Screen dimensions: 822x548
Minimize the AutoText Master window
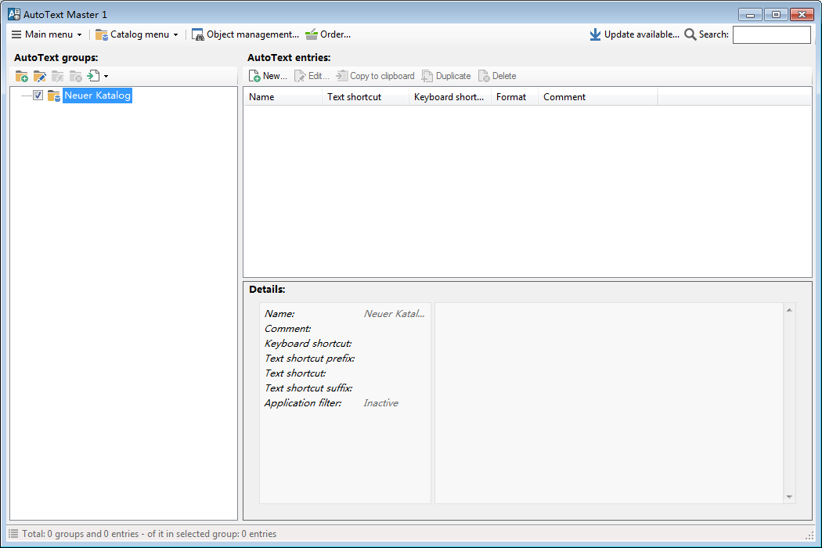(750, 15)
